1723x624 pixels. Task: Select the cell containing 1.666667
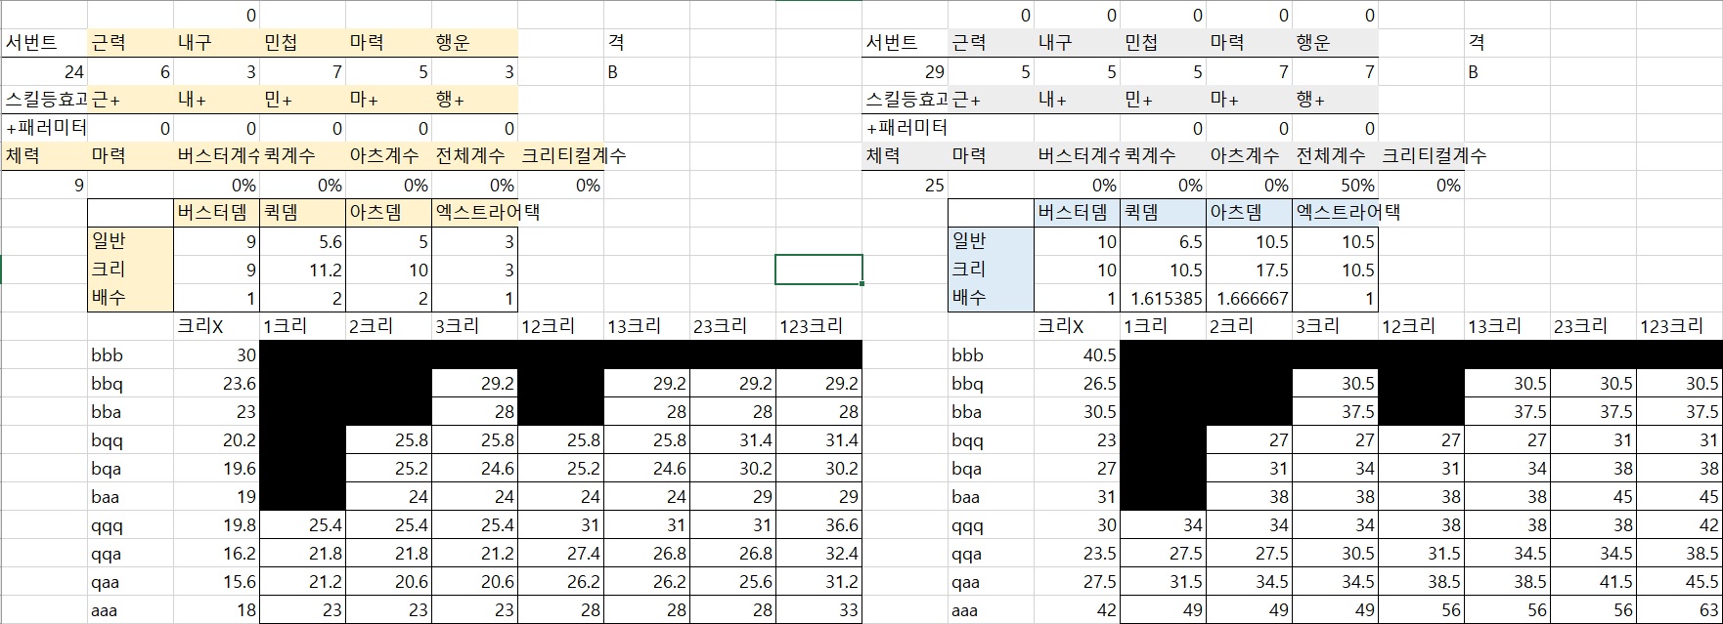[x=1249, y=299]
